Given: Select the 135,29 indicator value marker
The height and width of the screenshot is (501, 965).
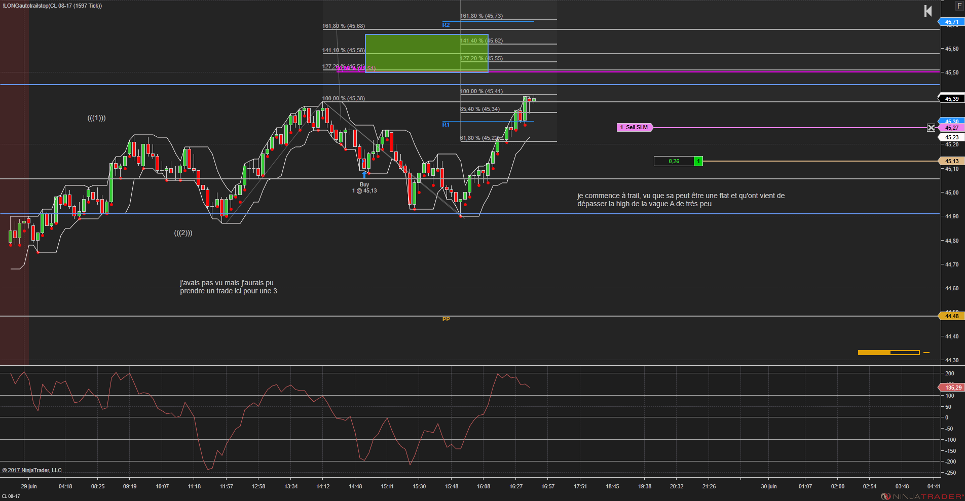Looking at the screenshot, I should [951, 388].
